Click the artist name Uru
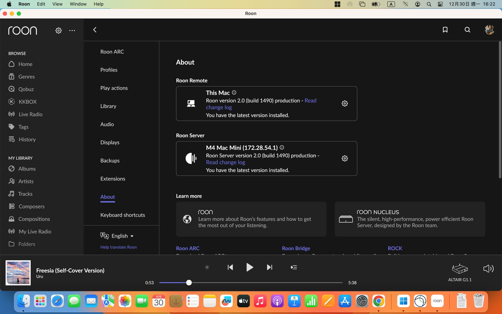The height and width of the screenshot is (314, 502). (x=39, y=277)
